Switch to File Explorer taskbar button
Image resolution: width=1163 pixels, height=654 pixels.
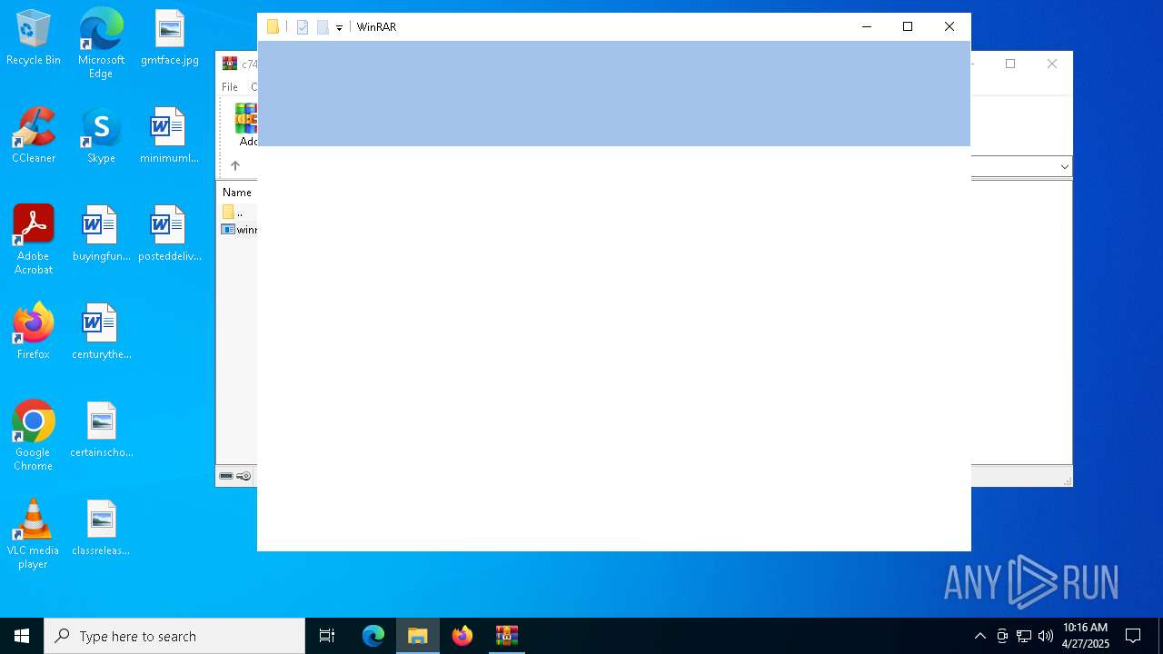[418, 636]
